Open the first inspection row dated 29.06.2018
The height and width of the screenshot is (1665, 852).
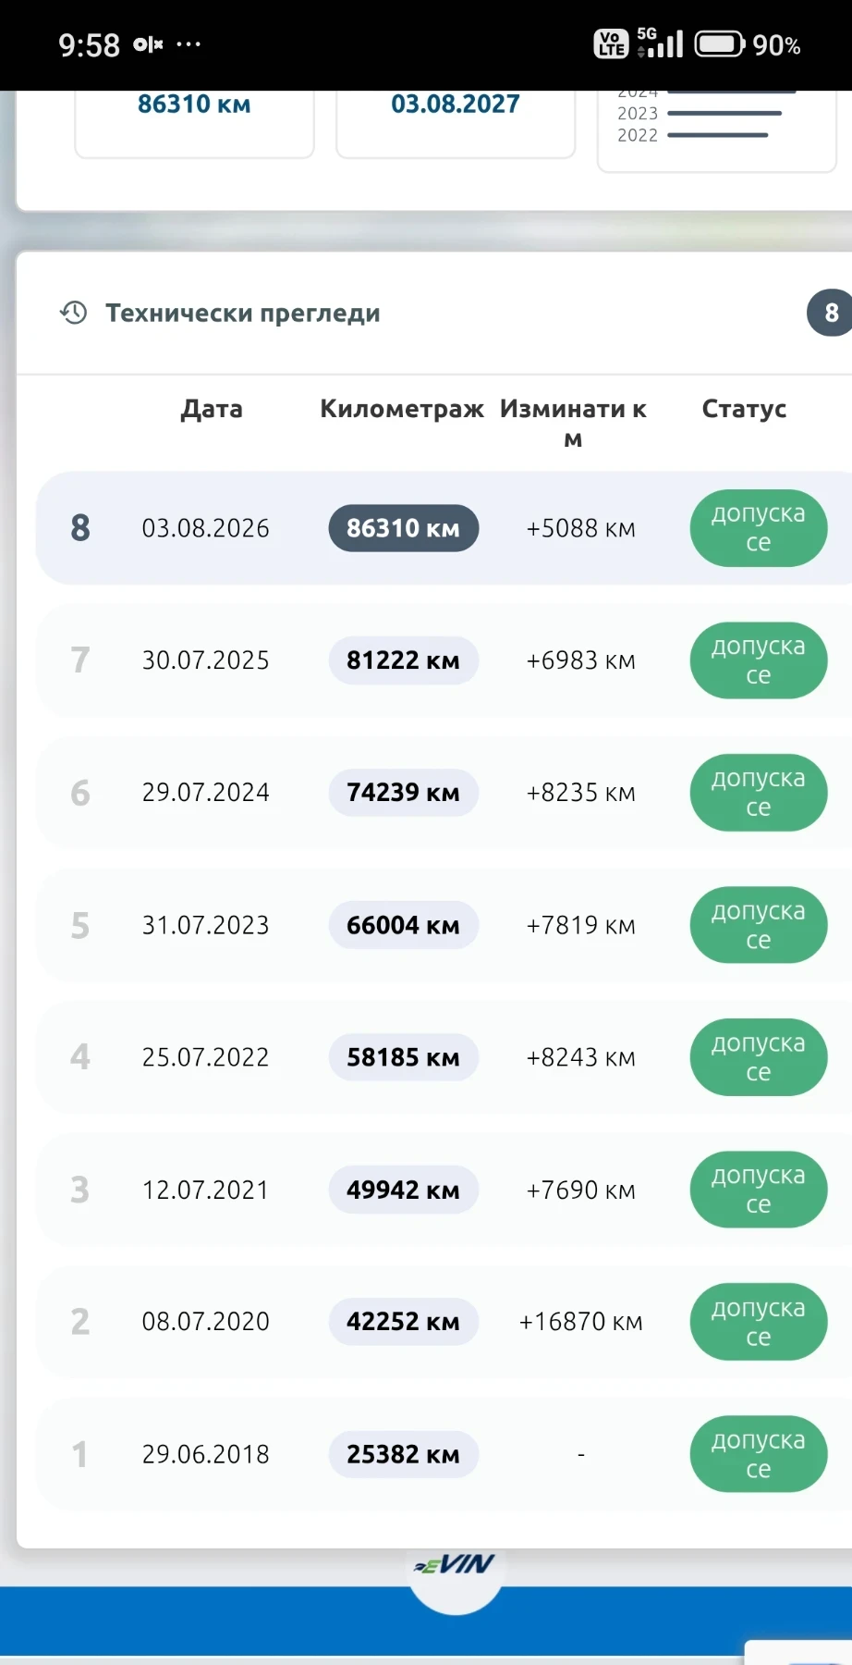tap(444, 1454)
